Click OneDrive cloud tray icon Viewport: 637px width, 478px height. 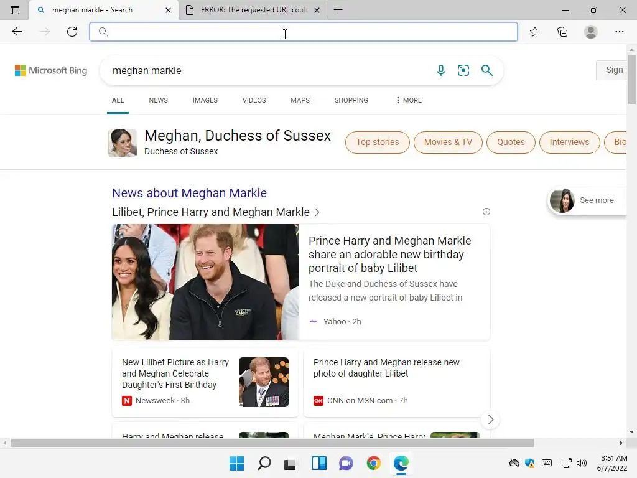point(514,463)
